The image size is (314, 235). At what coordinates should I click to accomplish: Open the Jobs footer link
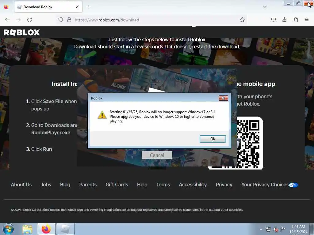coord(46,185)
